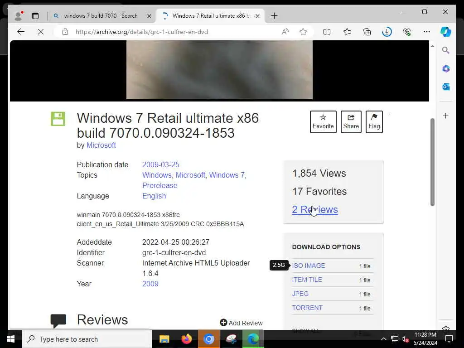Open Chrome from taskbar
This screenshot has width=464, height=348.
208,339
